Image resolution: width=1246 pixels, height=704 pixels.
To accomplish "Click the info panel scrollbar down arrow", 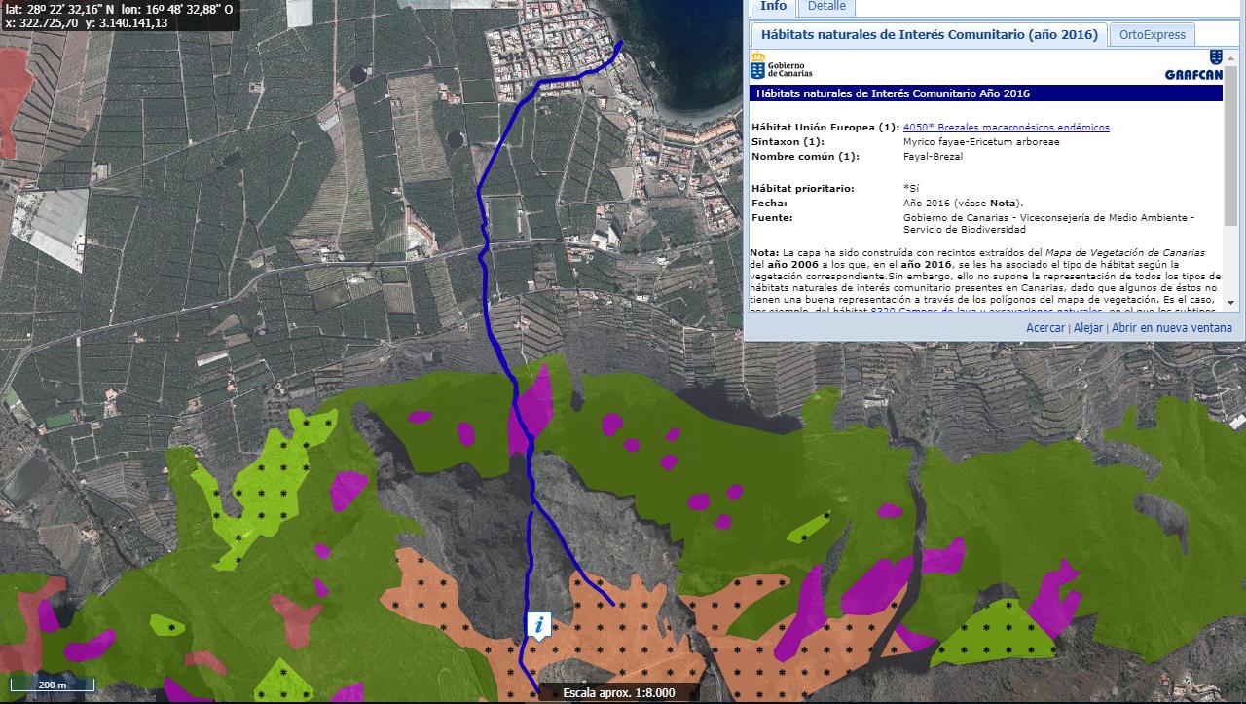I will tap(1230, 303).
